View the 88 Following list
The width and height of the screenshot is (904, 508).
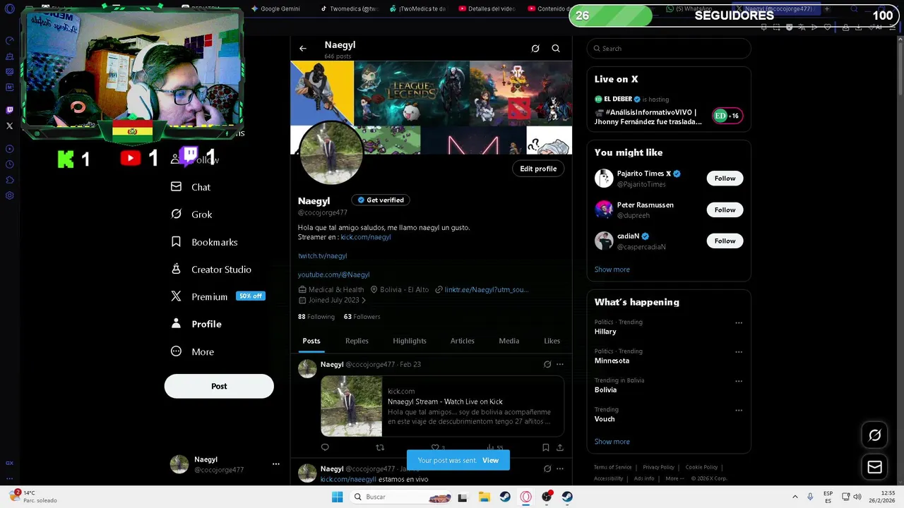click(x=316, y=317)
